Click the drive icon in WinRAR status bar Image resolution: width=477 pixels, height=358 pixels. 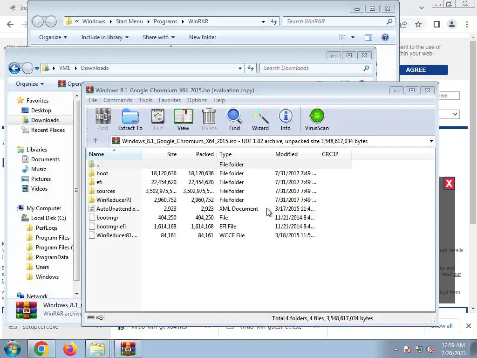tap(91, 317)
